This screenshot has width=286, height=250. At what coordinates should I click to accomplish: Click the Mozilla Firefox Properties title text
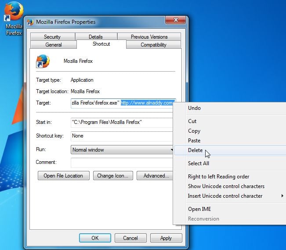point(65,22)
